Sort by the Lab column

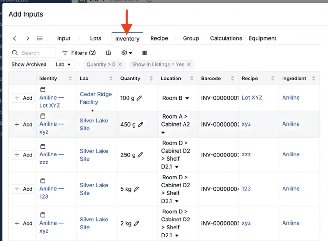[111, 79]
